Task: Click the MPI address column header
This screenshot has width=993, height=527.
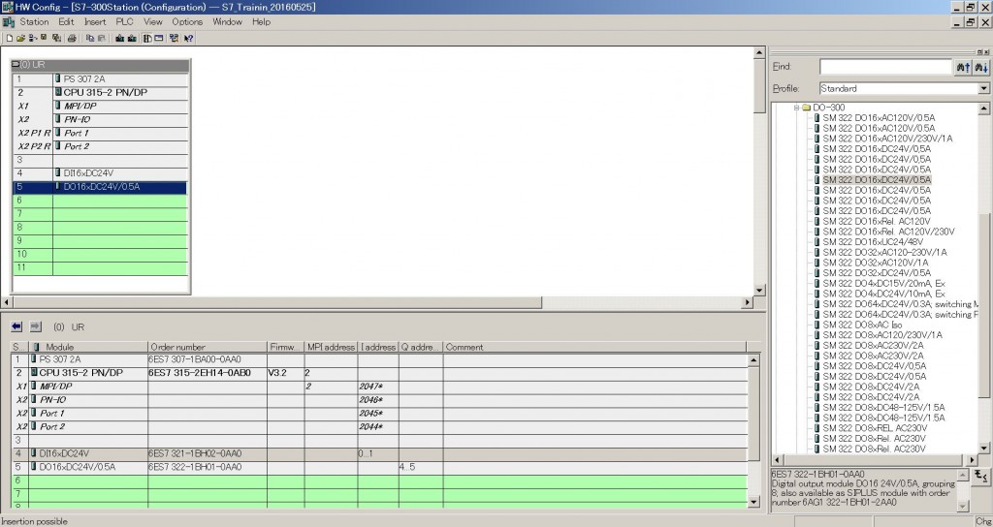Action: [332, 347]
